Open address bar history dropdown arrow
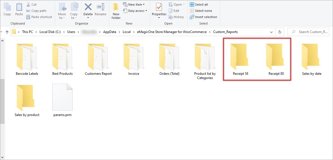Image resolution: width=333 pixels, height=160 pixels. (x=272, y=32)
